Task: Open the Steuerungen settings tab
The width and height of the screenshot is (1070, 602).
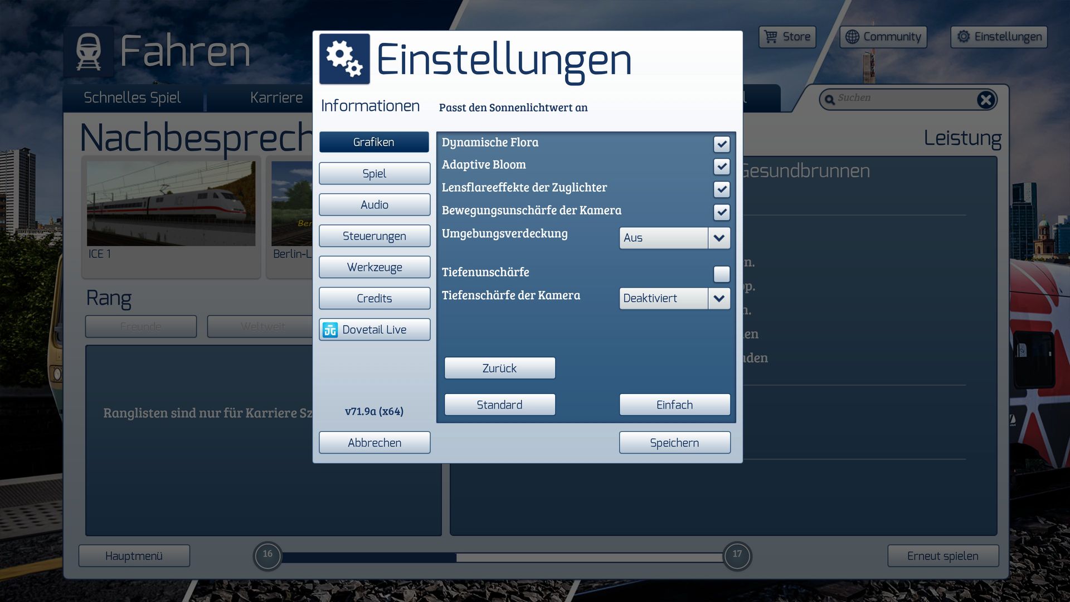Action: tap(374, 236)
